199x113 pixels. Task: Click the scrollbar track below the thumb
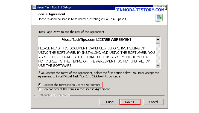click(158, 54)
